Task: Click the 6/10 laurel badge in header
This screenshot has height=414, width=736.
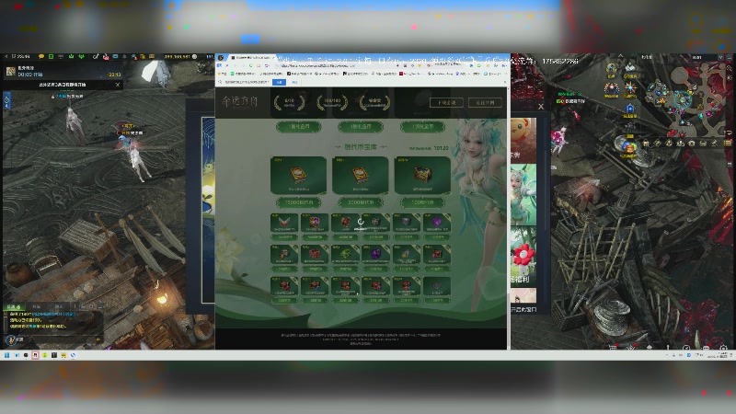Action: (289, 102)
